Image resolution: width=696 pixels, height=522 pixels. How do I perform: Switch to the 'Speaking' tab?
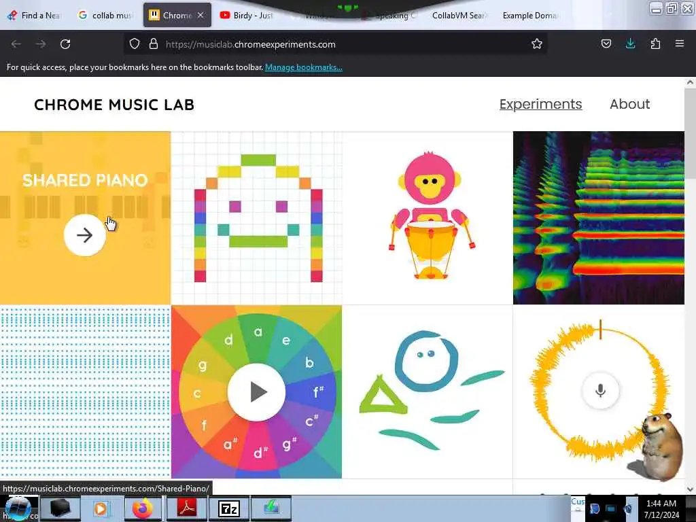(x=389, y=15)
